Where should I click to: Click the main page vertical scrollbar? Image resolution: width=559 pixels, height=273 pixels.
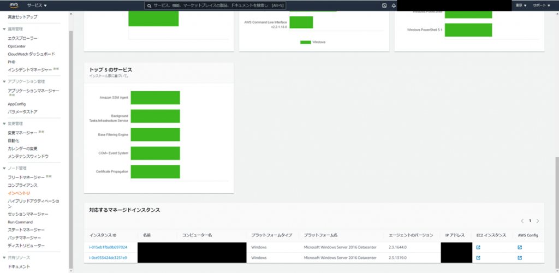pos(557,212)
